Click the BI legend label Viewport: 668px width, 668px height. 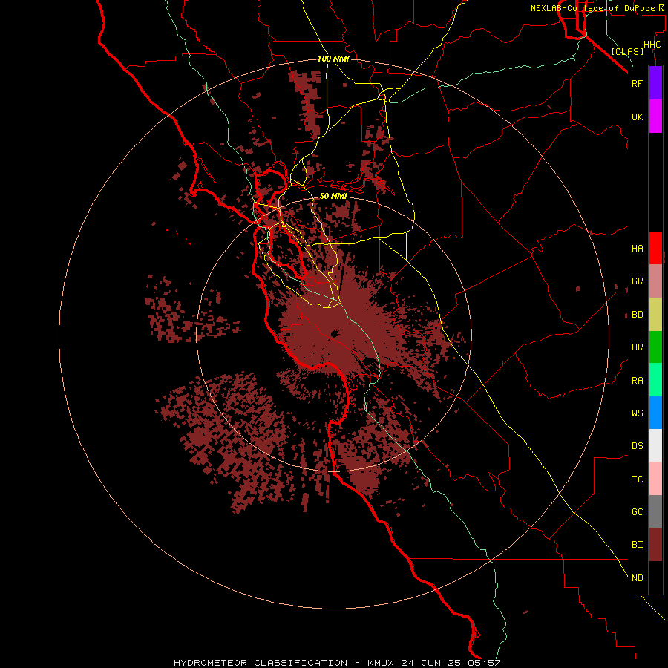637,545
